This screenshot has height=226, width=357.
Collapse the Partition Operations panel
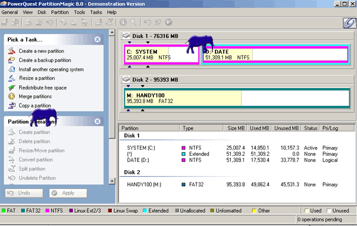[x=98, y=121]
